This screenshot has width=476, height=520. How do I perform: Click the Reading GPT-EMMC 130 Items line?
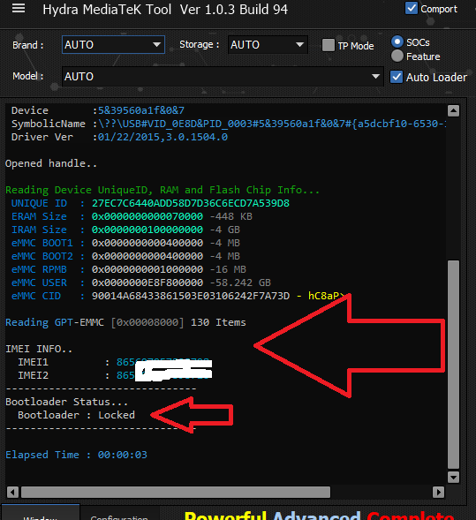click(125, 322)
